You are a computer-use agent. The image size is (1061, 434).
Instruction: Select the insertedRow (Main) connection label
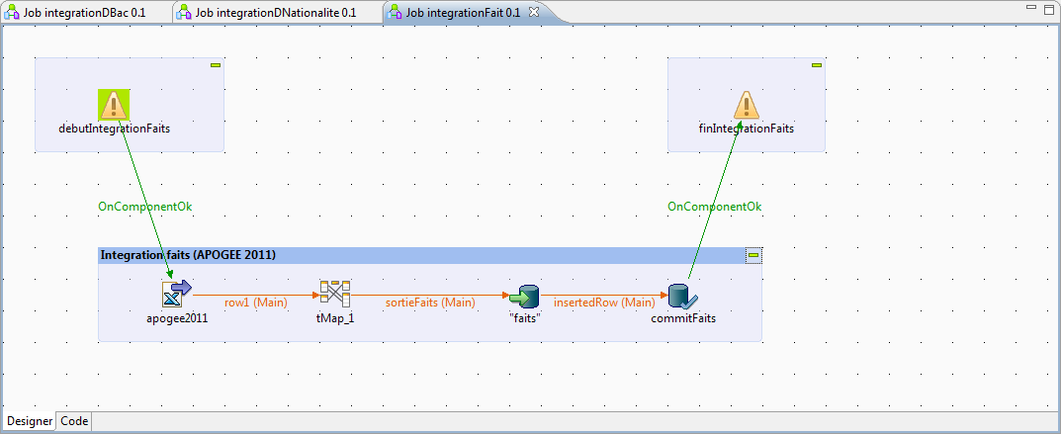pyautogui.click(x=604, y=303)
